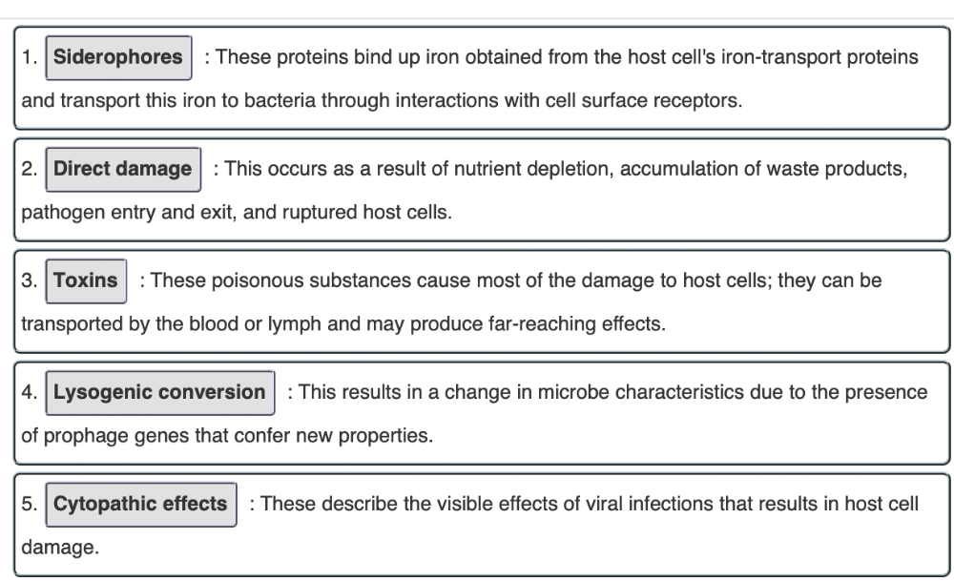Click the "Siderophores" answer box
The image size is (954, 581).
coord(118,57)
